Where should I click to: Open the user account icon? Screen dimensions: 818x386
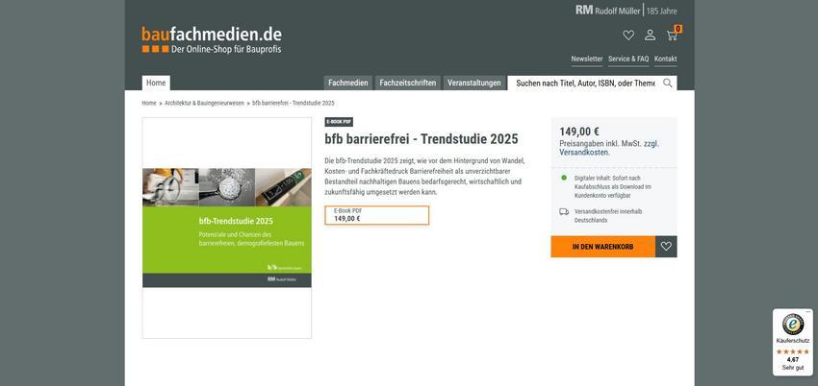(x=650, y=36)
